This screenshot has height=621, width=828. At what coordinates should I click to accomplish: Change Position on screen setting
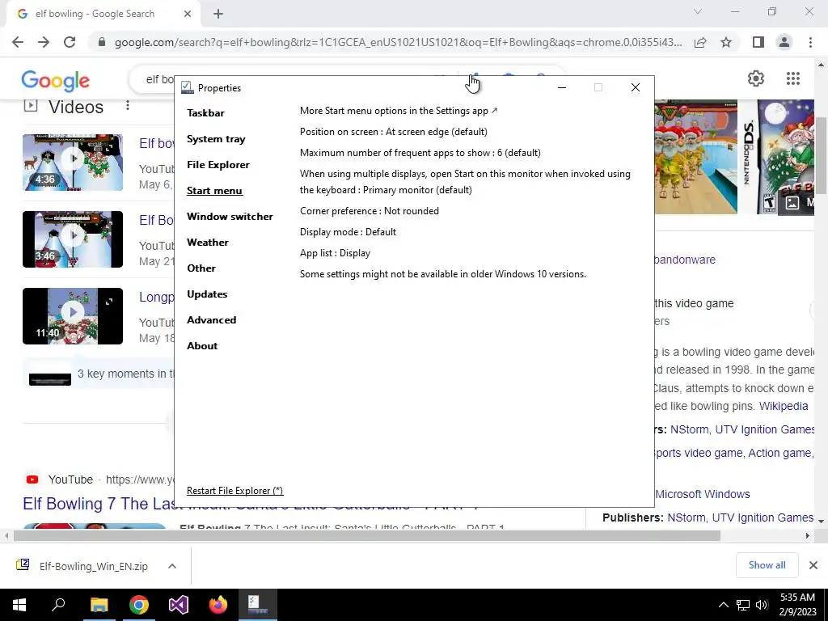[x=394, y=132]
